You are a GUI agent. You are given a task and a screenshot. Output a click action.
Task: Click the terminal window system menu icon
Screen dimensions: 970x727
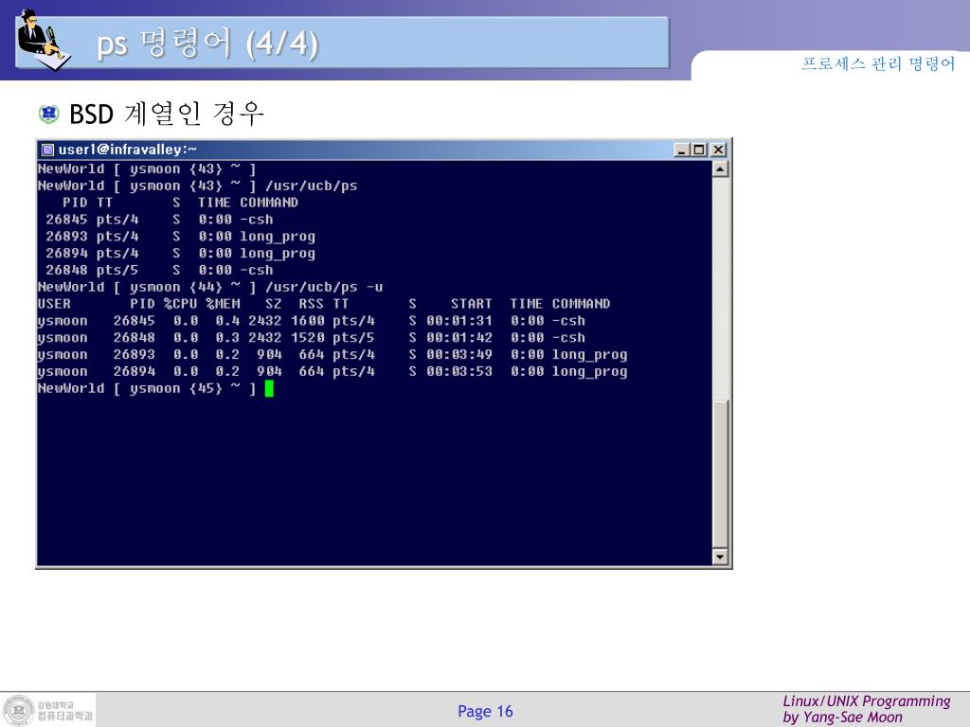[x=47, y=150]
